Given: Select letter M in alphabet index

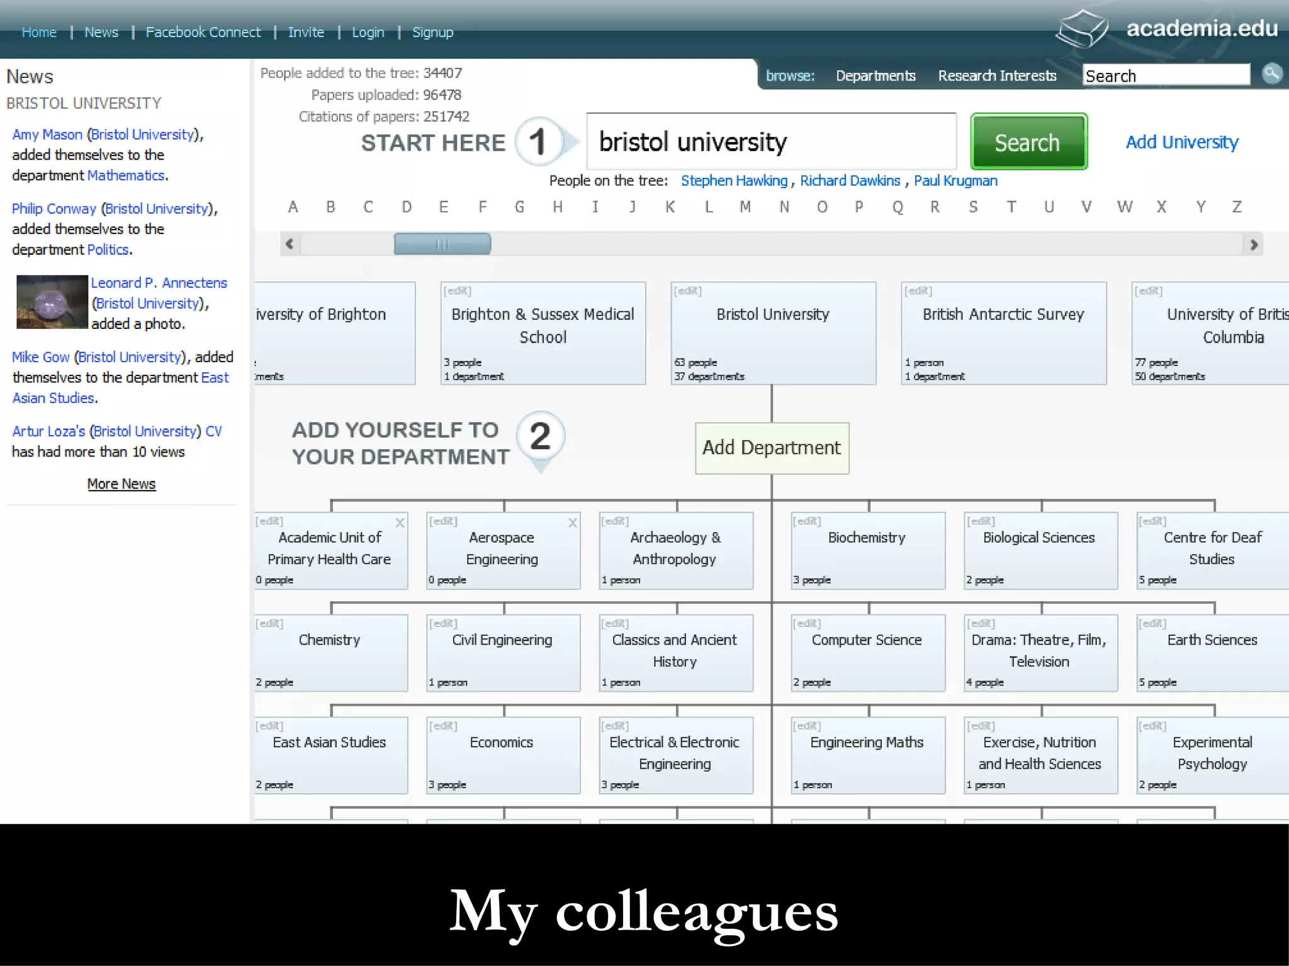Looking at the screenshot, I should tap(745, 207).
